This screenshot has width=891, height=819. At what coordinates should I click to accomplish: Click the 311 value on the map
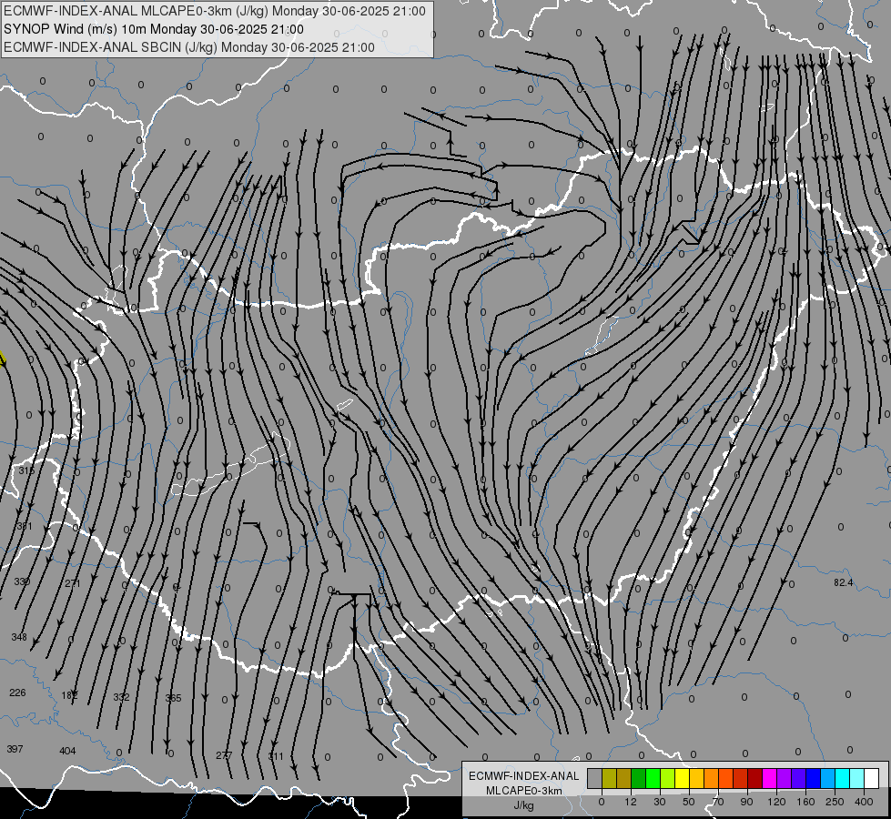[276, 756]
